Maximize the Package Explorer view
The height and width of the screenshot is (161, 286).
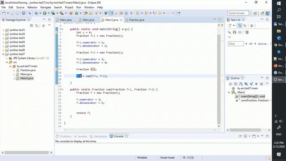coord(49,20)
